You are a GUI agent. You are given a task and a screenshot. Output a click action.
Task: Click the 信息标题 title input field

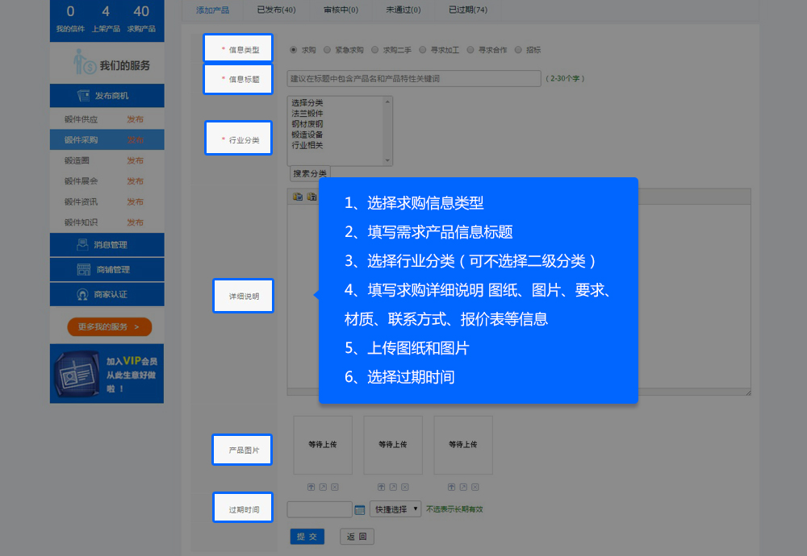click(413, 78)
